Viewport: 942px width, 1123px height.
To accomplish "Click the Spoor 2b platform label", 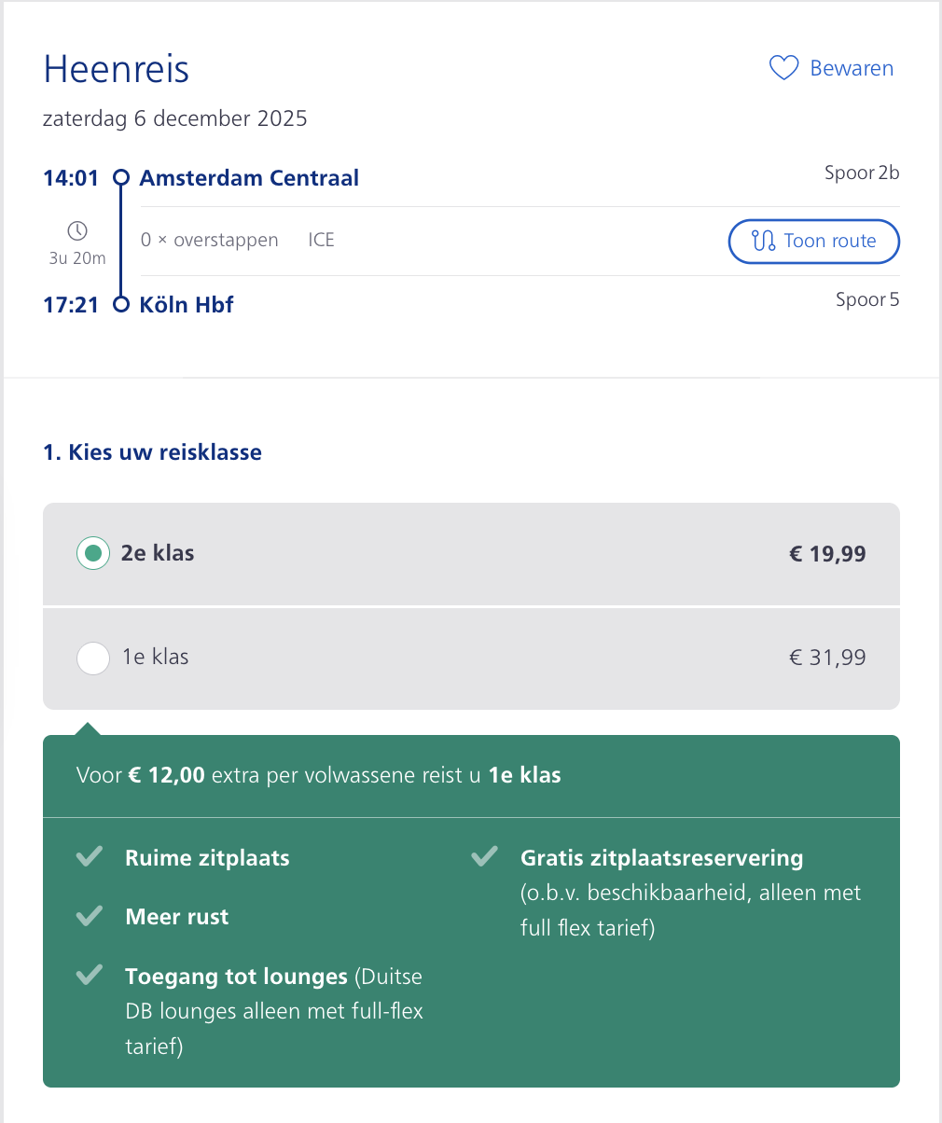I will (861, 172).
